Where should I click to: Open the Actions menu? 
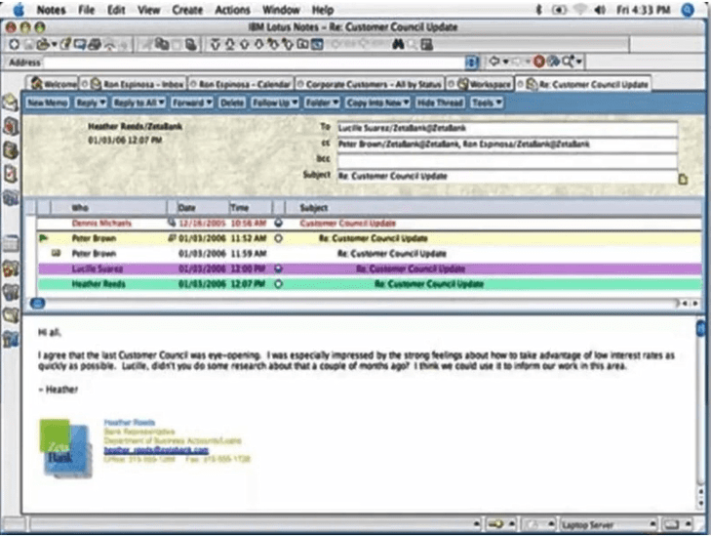pyautogui.click(x=232, y=9)
